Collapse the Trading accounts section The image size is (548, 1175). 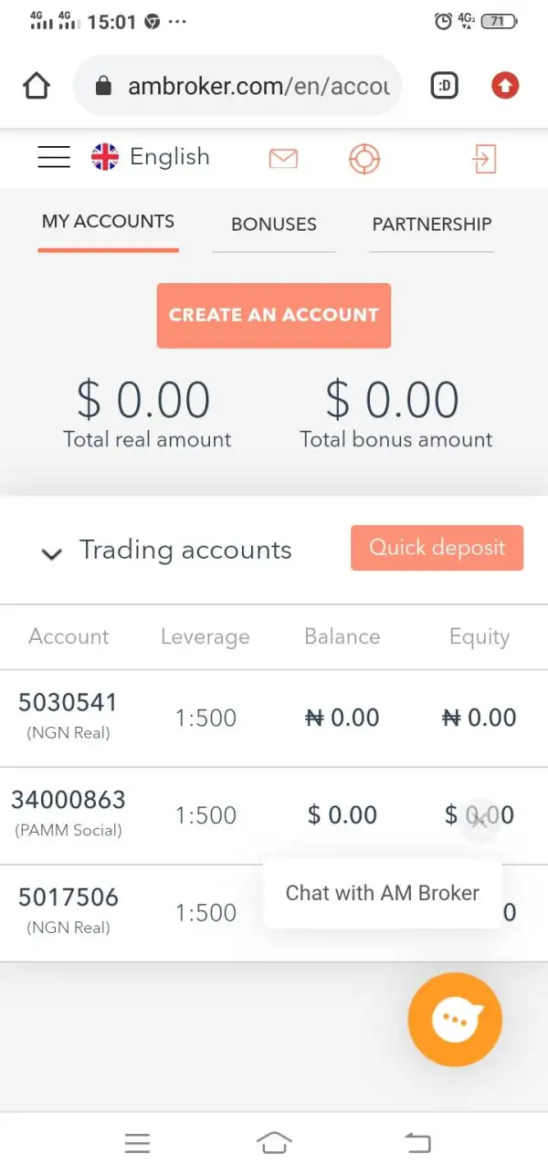tap(52, 552)
